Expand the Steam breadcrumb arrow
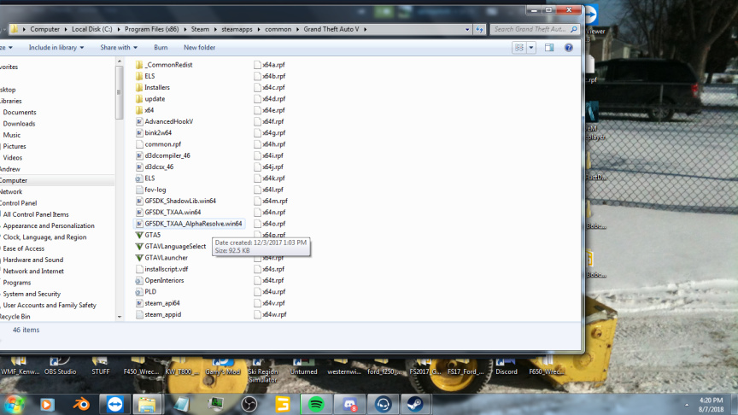 (215, 29)
